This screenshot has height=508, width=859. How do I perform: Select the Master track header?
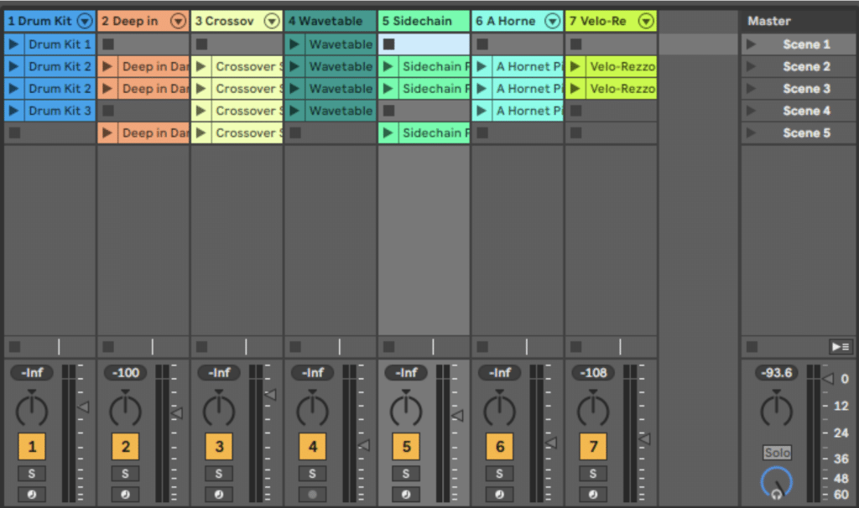(x=768, y=20)
